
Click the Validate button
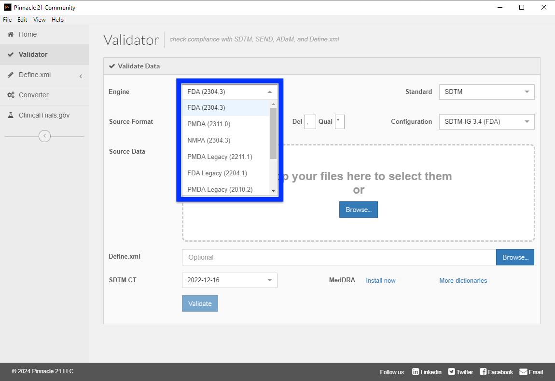pyautogui.click(x=200, y=303)
